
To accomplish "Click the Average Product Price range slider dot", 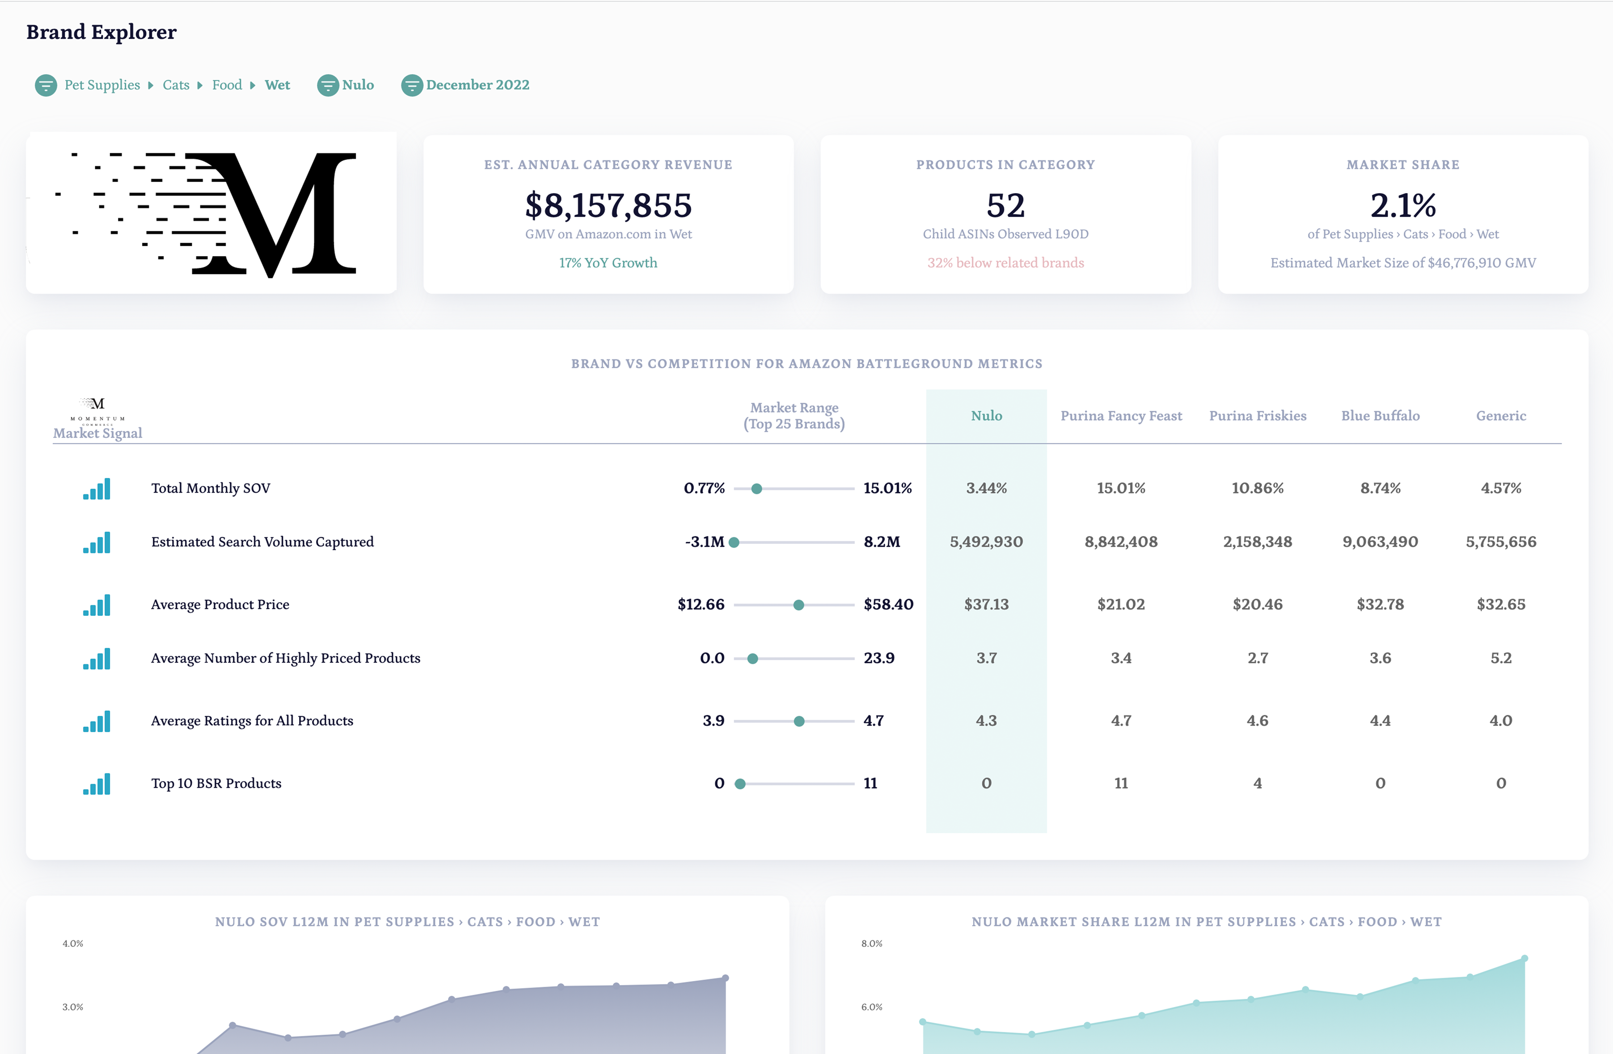I will coord(799,605).
